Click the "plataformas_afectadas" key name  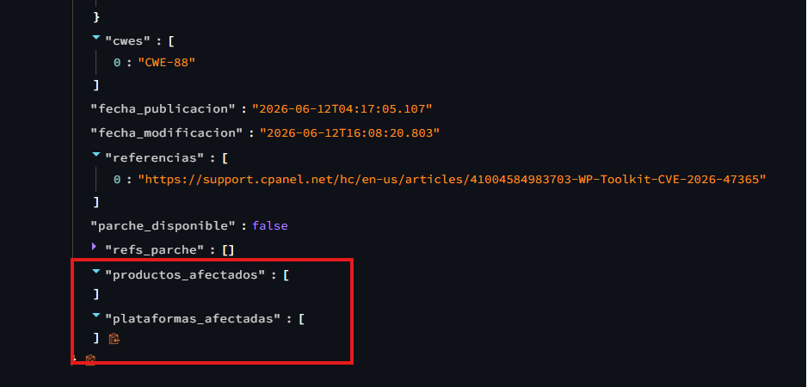pyautogui.click(x=194, y=318)
